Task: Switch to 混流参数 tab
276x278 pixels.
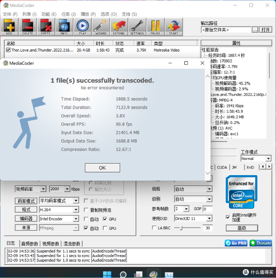Action: coord(72,244)
